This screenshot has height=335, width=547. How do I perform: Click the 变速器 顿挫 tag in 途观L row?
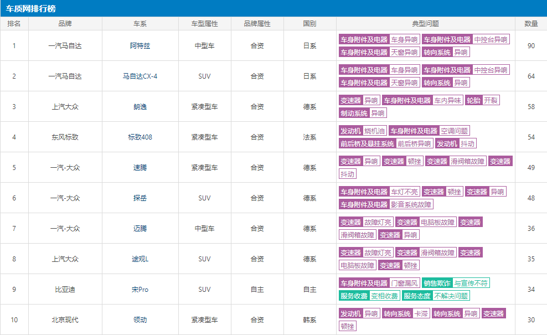click(399, 265)
